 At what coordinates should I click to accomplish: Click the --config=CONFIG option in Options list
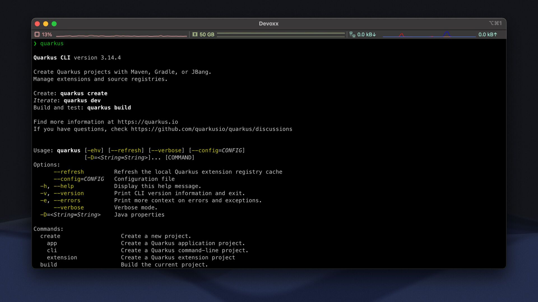pos(79,179)
